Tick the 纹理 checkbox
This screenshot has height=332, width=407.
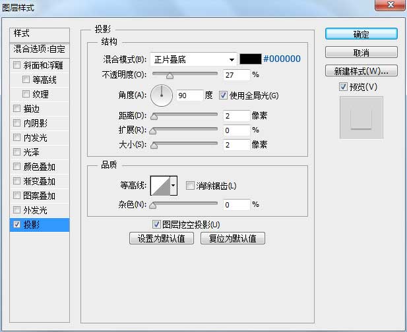pyautogui.click(x=26, y=94)
